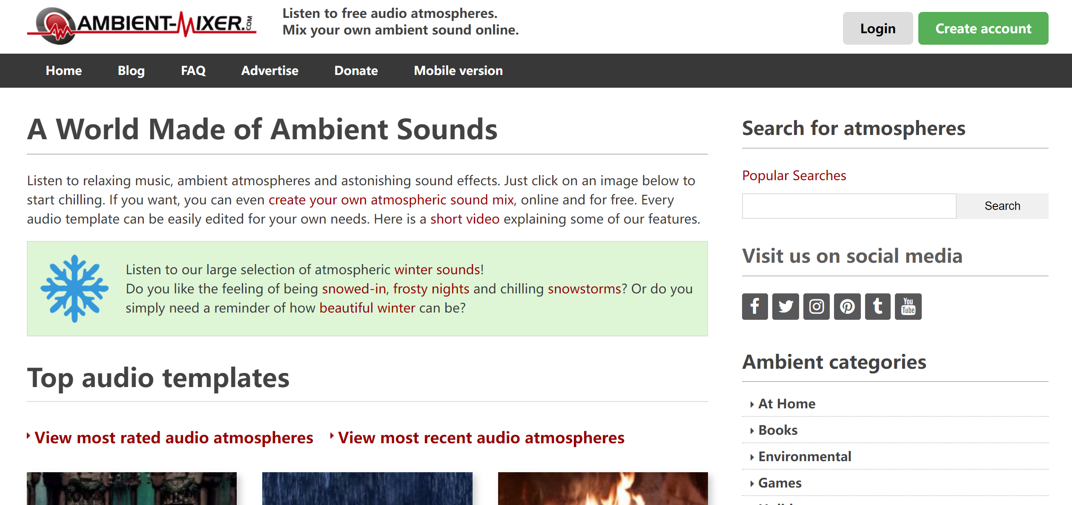Select Donate from the navigation bar
The image size is (1072, 505).
(x=356, y=70)
